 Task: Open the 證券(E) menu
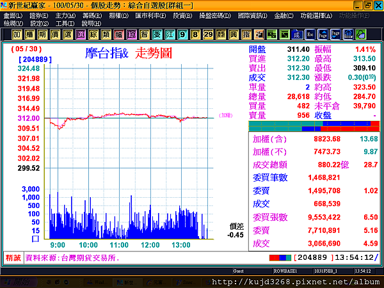coord(38,16)
